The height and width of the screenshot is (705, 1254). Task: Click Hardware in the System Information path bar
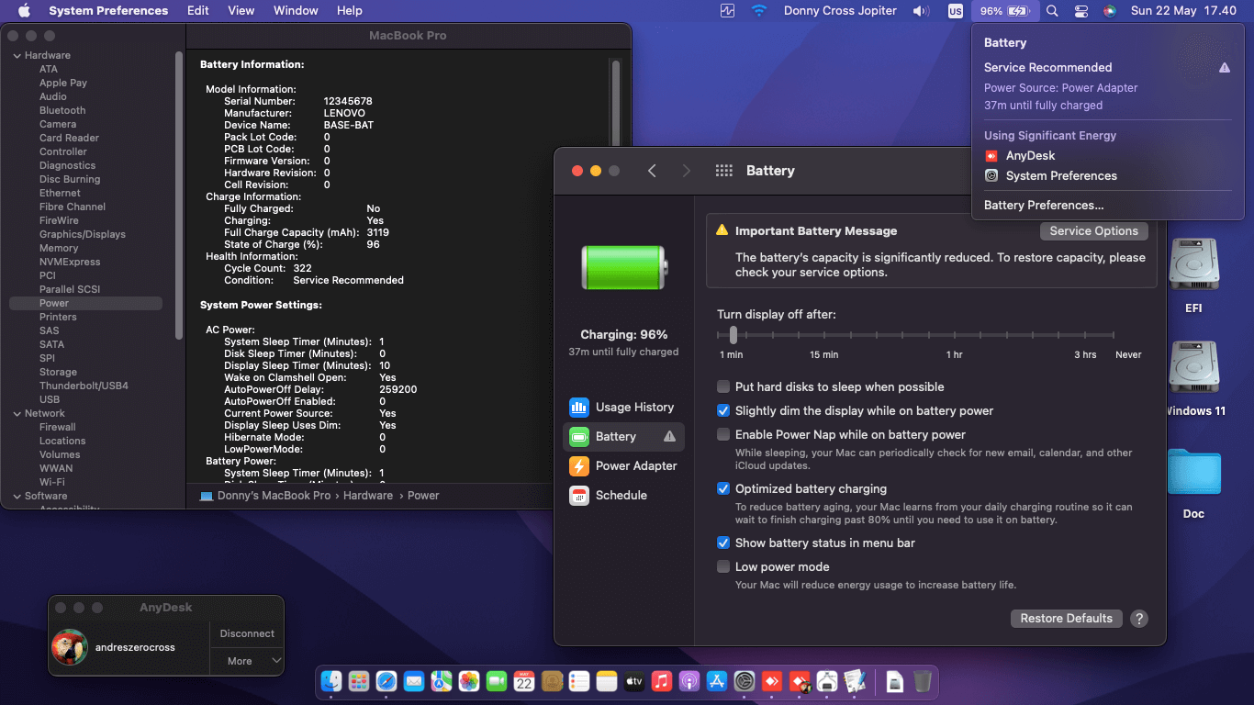pyautogui.click(x=368, y=496)
